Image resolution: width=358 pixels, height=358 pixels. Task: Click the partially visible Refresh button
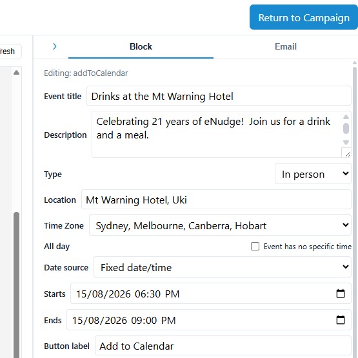[x=10, y=51]
